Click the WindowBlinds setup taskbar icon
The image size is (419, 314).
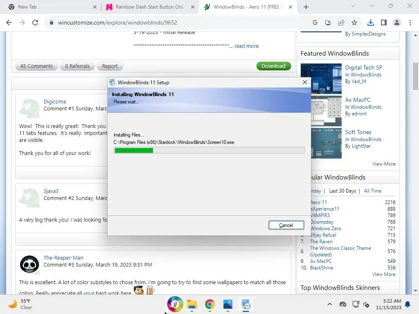(x=246, y=304)
